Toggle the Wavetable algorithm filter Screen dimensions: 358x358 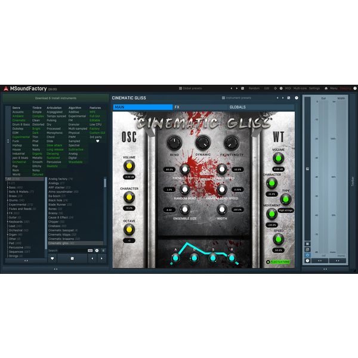click(75, 162)
